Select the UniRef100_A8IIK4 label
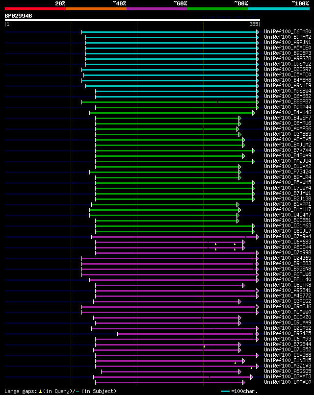This screenshot has height=395, width=314. click(x=288, y=247)
